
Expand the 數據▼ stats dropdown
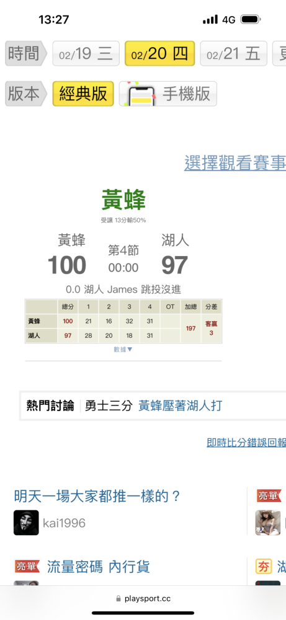123,350
